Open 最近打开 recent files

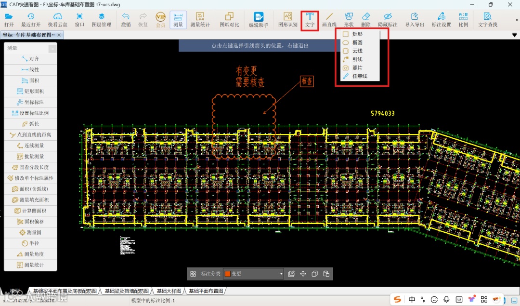point(31,20)
